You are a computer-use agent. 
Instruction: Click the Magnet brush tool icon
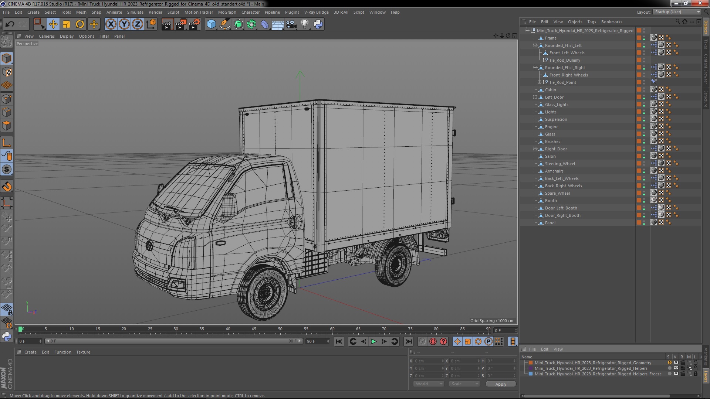7,187
